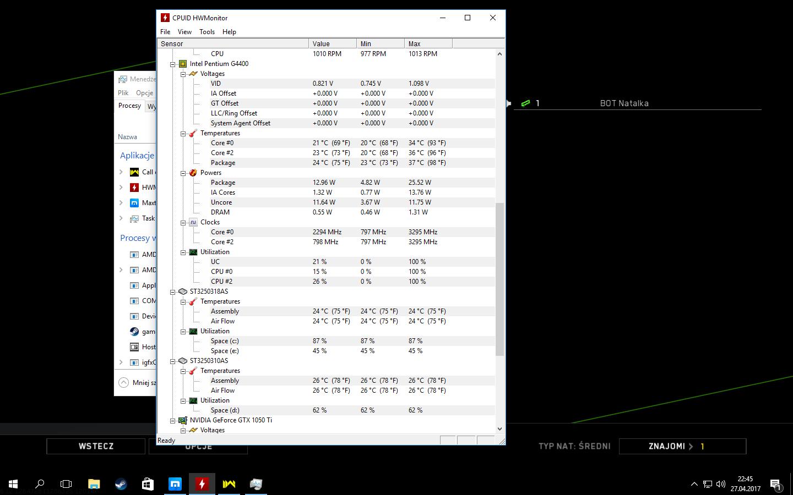The image size is (793, 495).
Task: Click the HWMonitor taskbar icon
Action: point(202,484)
